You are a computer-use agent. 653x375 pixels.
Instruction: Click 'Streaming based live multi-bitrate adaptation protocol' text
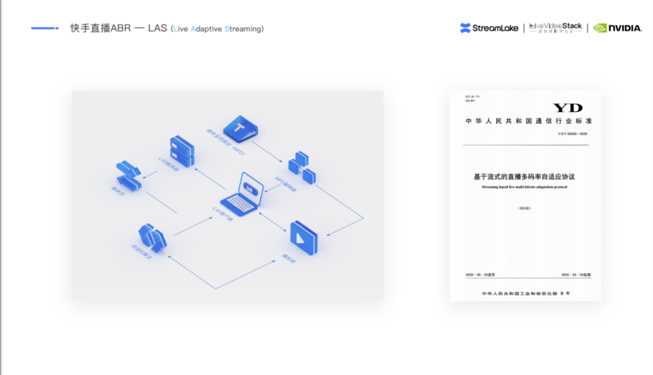pyautogui.click(x=524, y=187)
